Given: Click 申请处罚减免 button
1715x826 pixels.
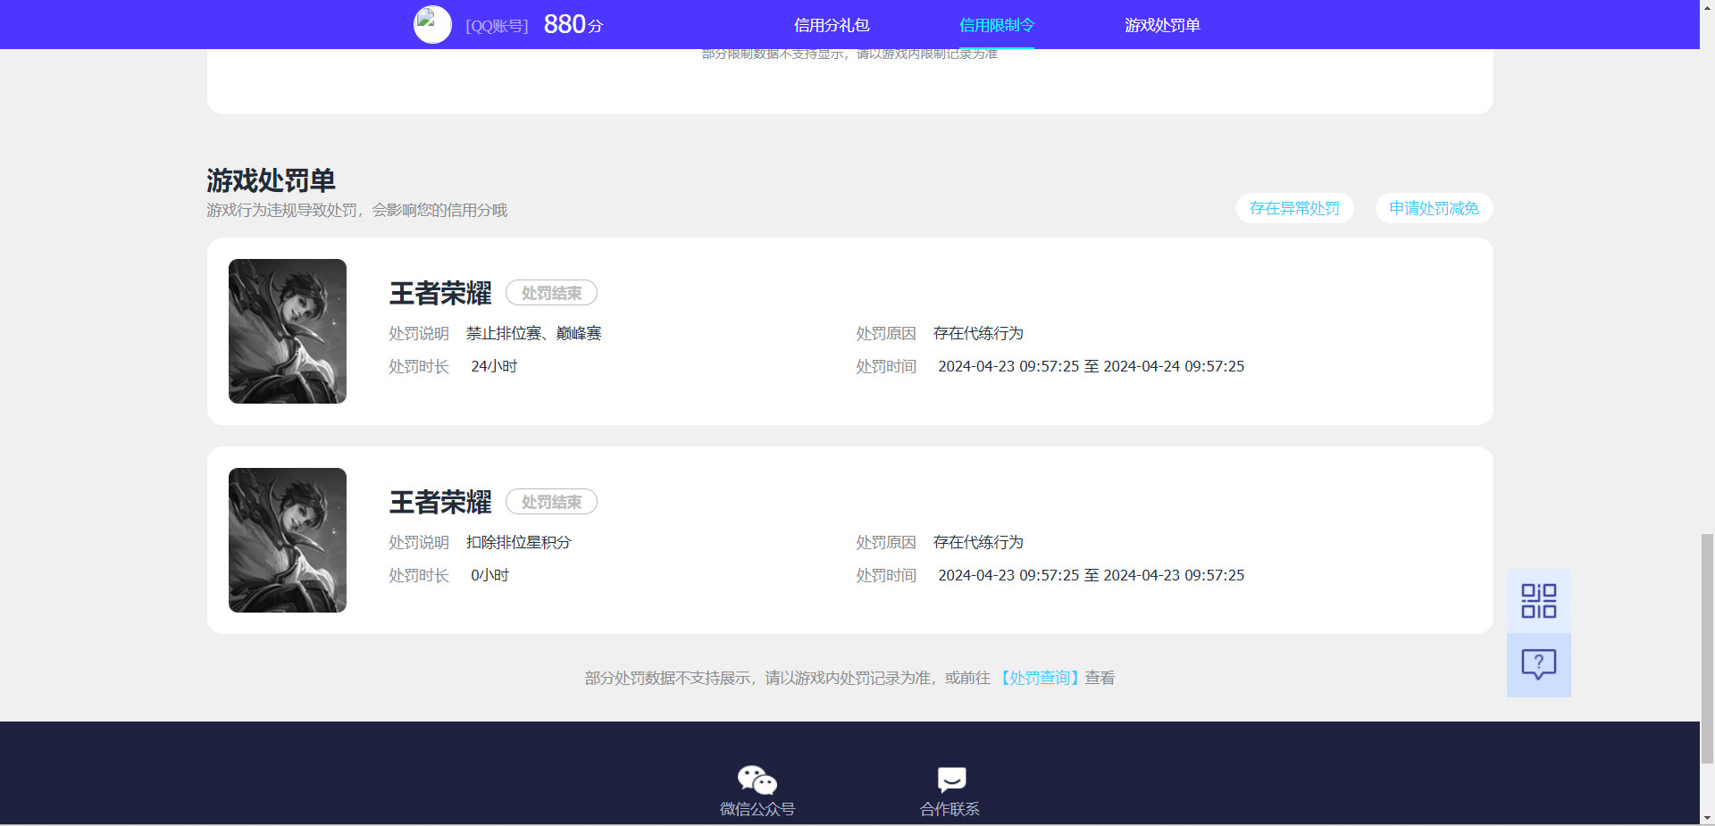Looking at the screenshot, I should click(x=1434, y=208).
